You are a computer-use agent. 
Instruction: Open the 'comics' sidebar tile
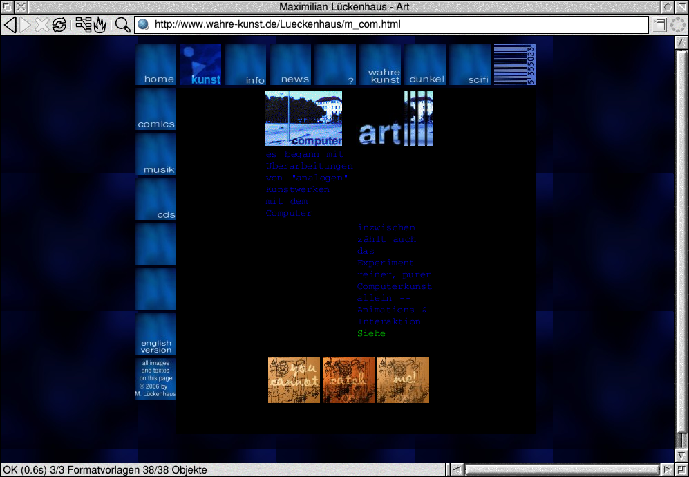click(155, 110)
